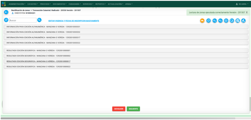Open the ADMINISTRACIÓN menu

(x=17, y=4)
